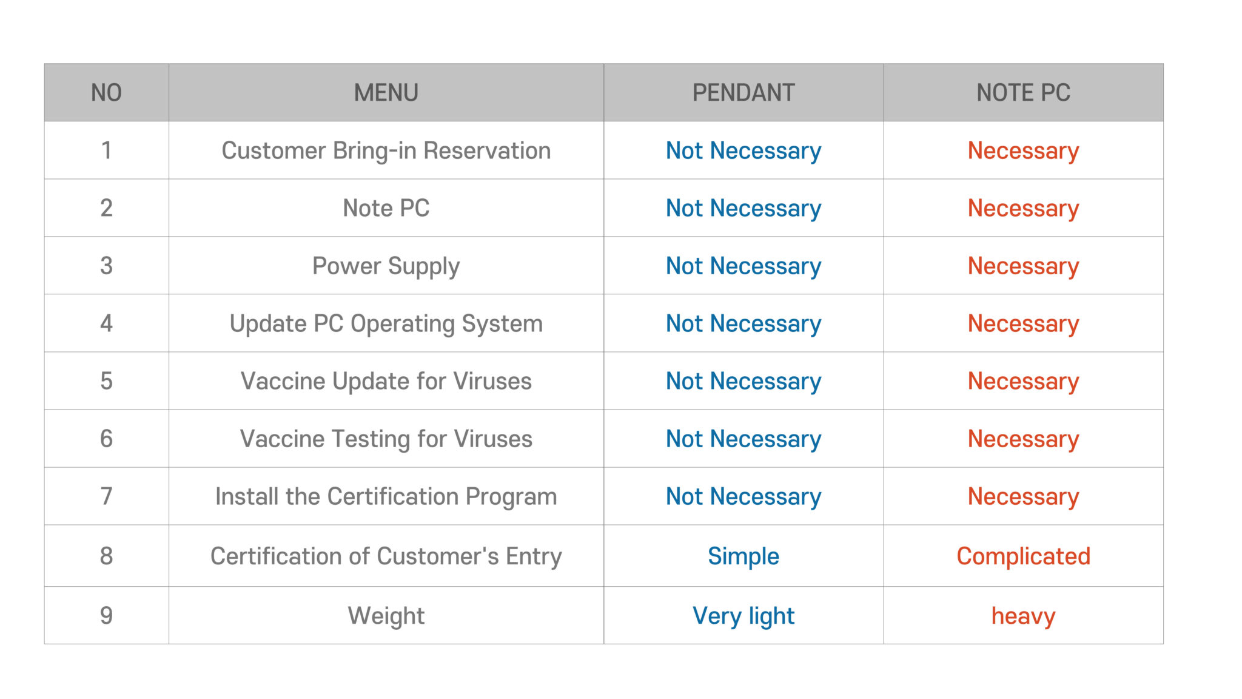The height and width of the screenshot is (699, 1242).
Task: Click the PENDANT column header
Action: (x=744, y=93)
